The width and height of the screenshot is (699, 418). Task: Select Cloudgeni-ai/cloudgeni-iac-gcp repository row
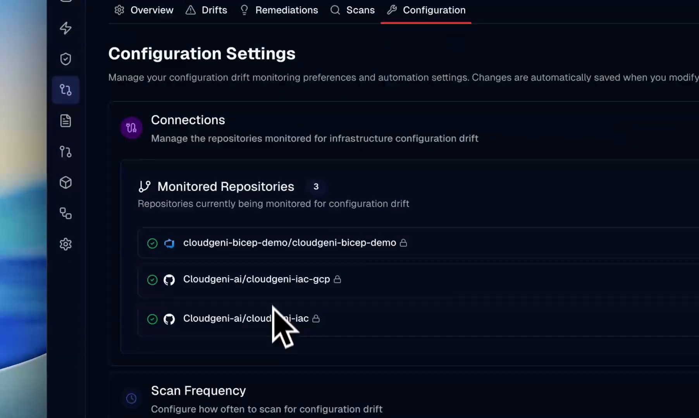[418, 279]
